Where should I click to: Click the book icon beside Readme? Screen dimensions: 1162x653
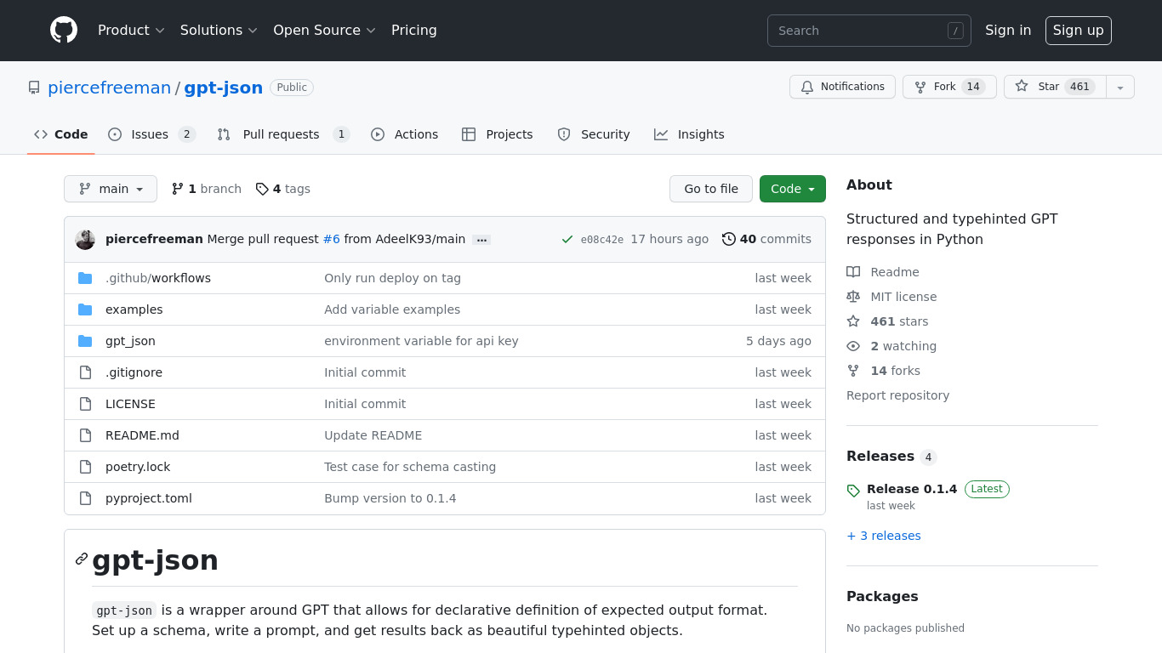click(x=853, y=272)
